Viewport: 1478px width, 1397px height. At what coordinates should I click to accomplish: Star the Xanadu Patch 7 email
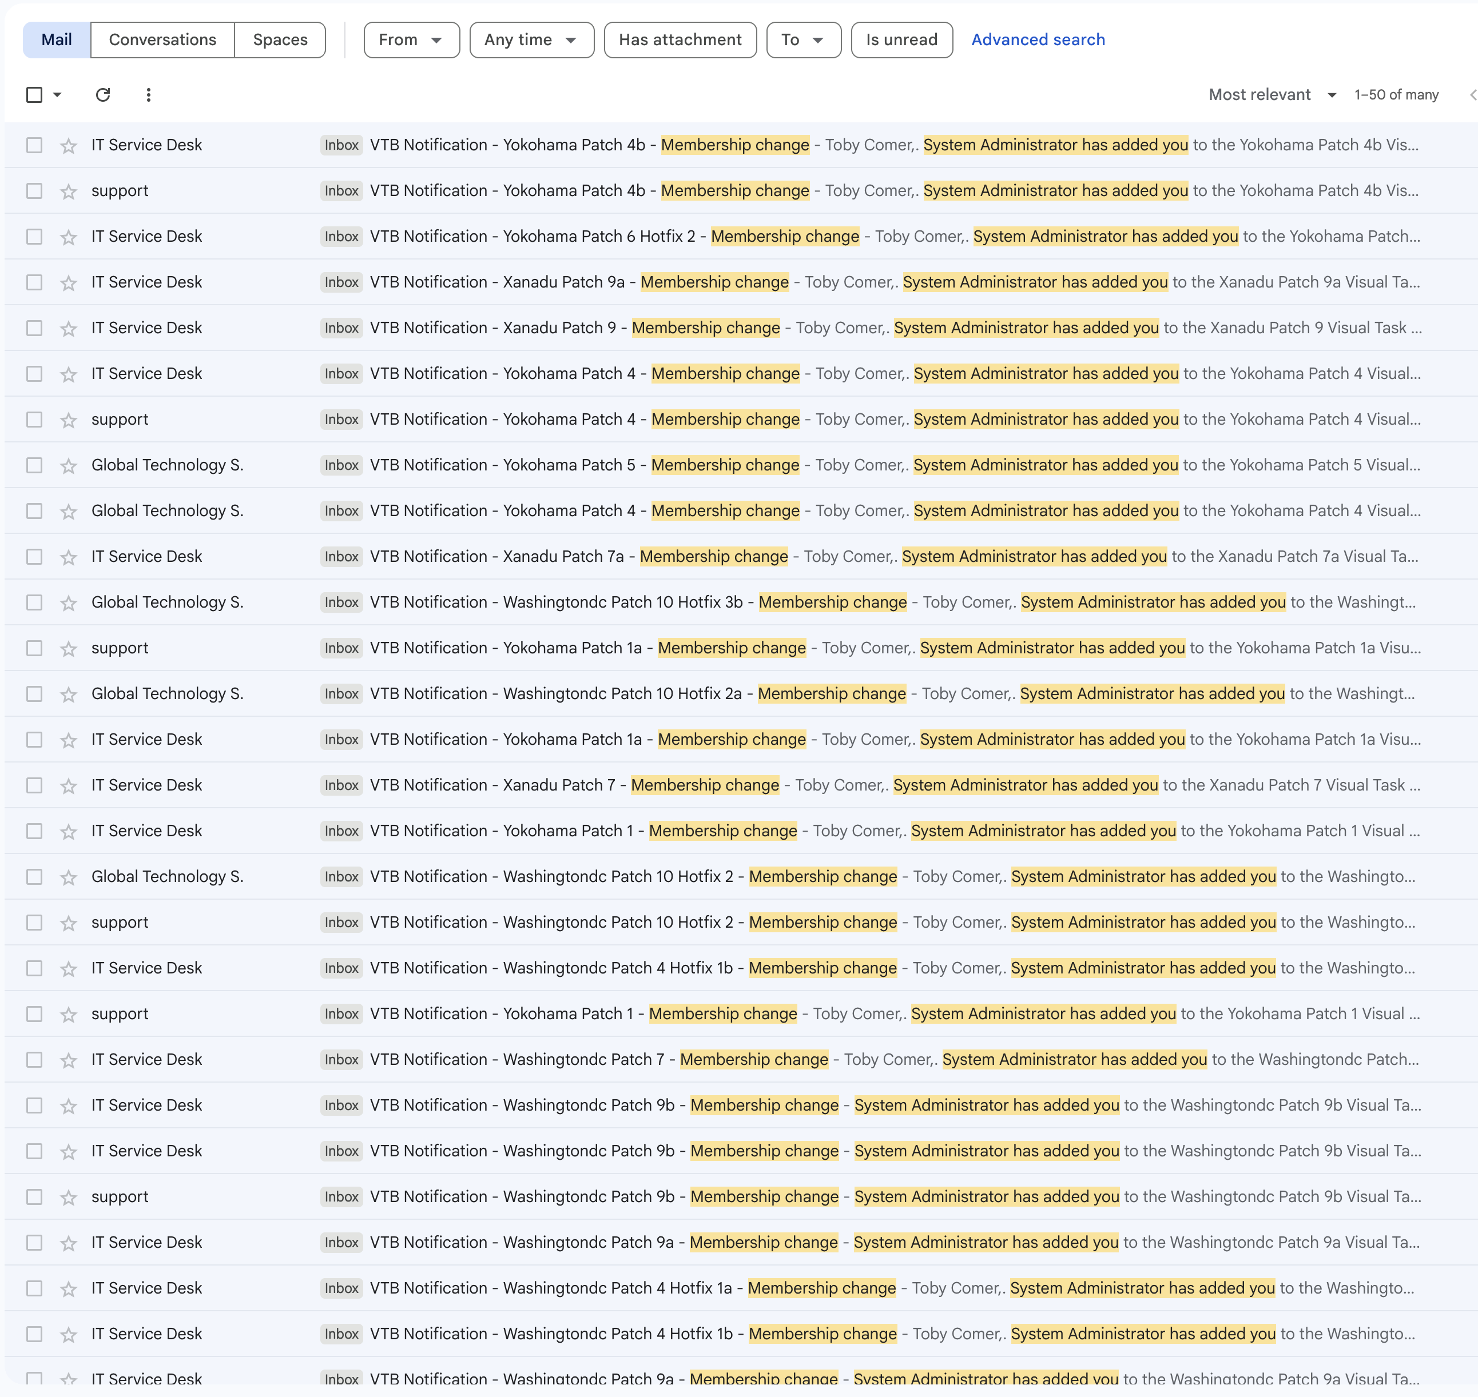(x=69, y=785)
